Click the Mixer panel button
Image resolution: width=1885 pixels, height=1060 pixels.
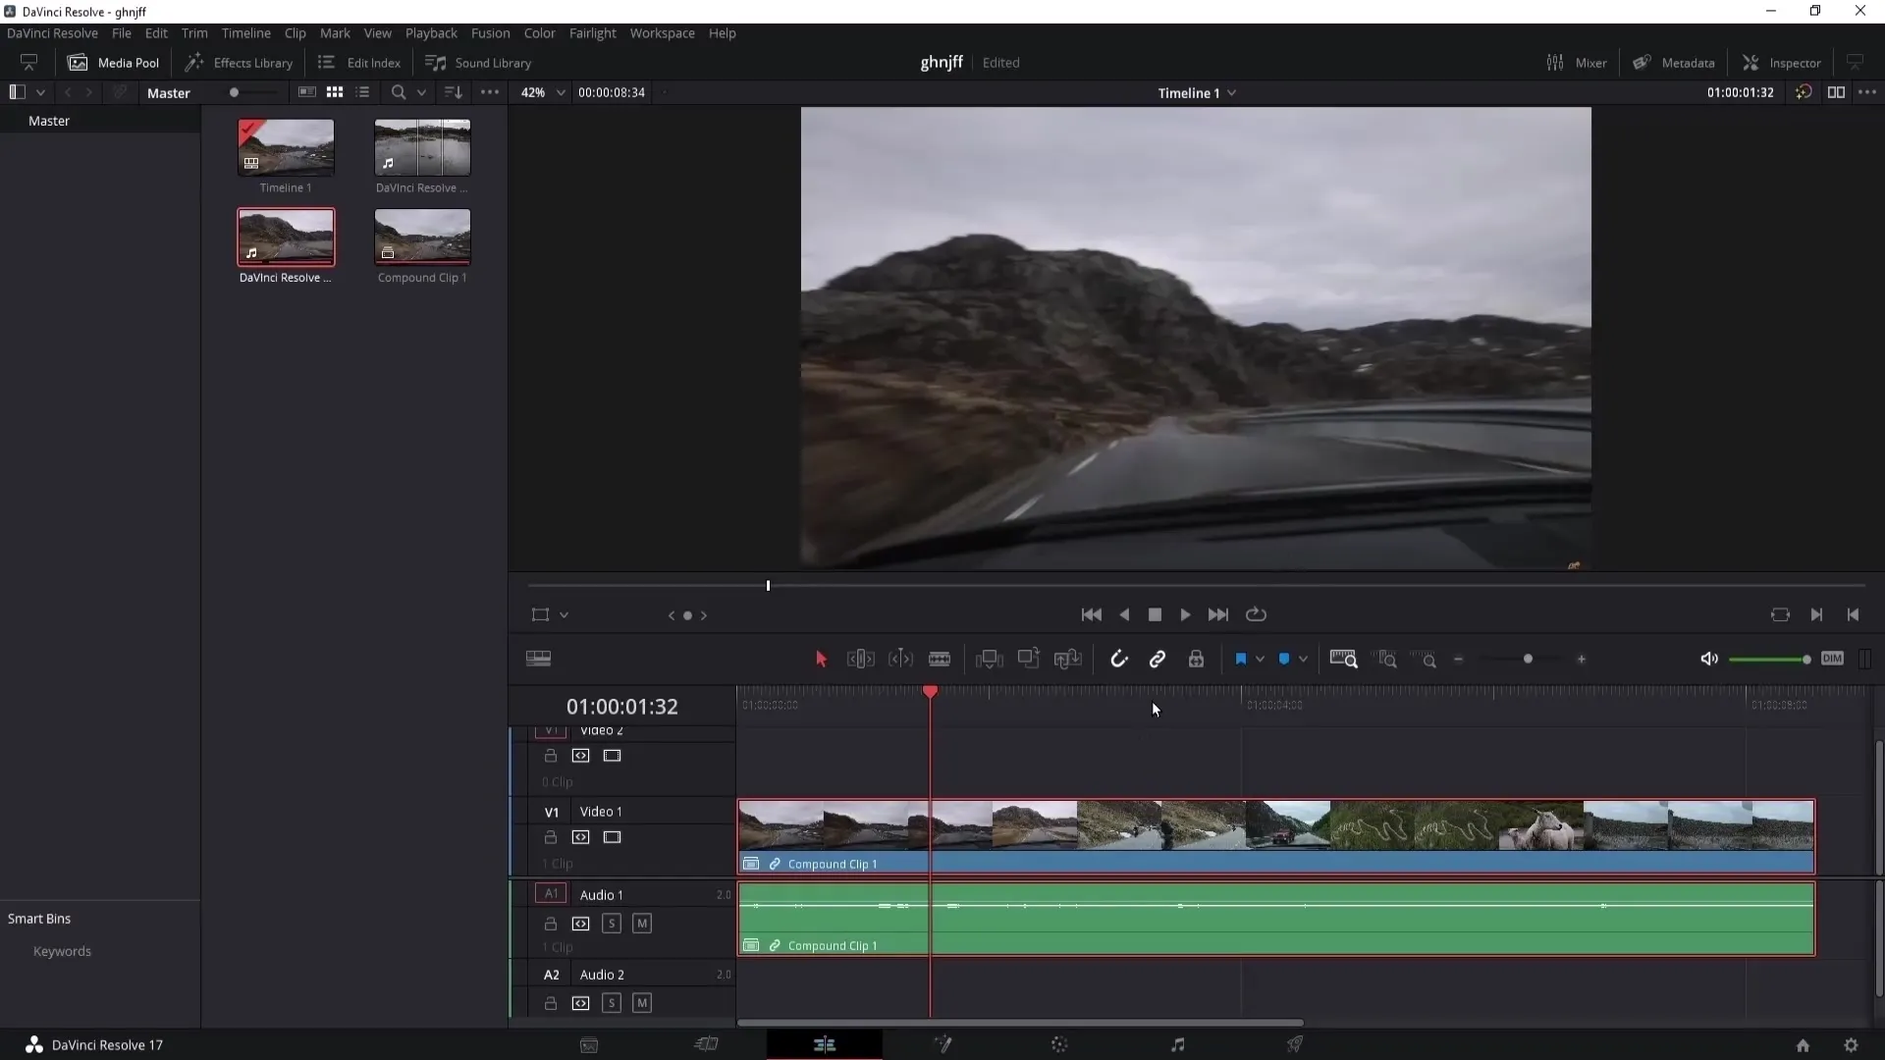[1578, 62]
